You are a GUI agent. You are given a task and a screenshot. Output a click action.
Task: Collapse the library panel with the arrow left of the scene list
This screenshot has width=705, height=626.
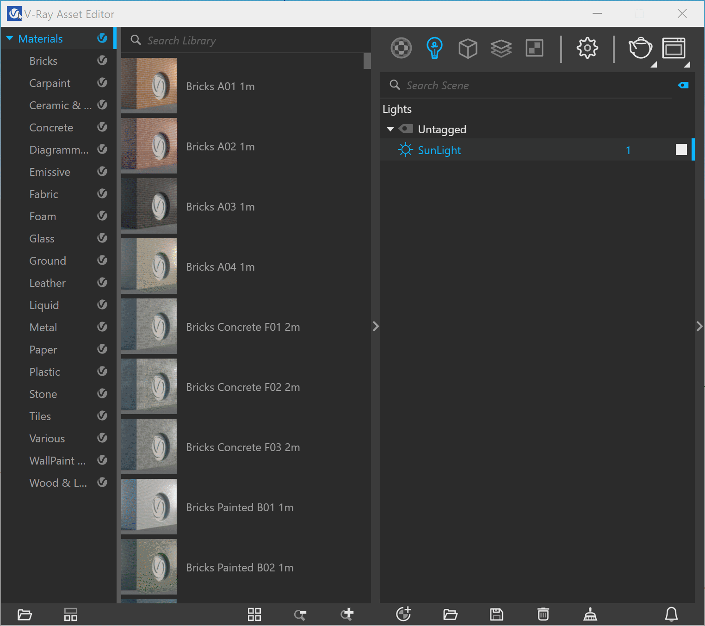pos(376,326)
